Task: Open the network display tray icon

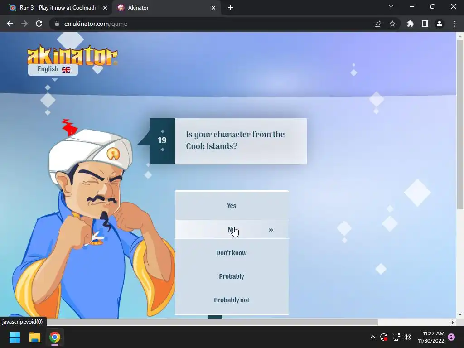Action: [396, 337]
